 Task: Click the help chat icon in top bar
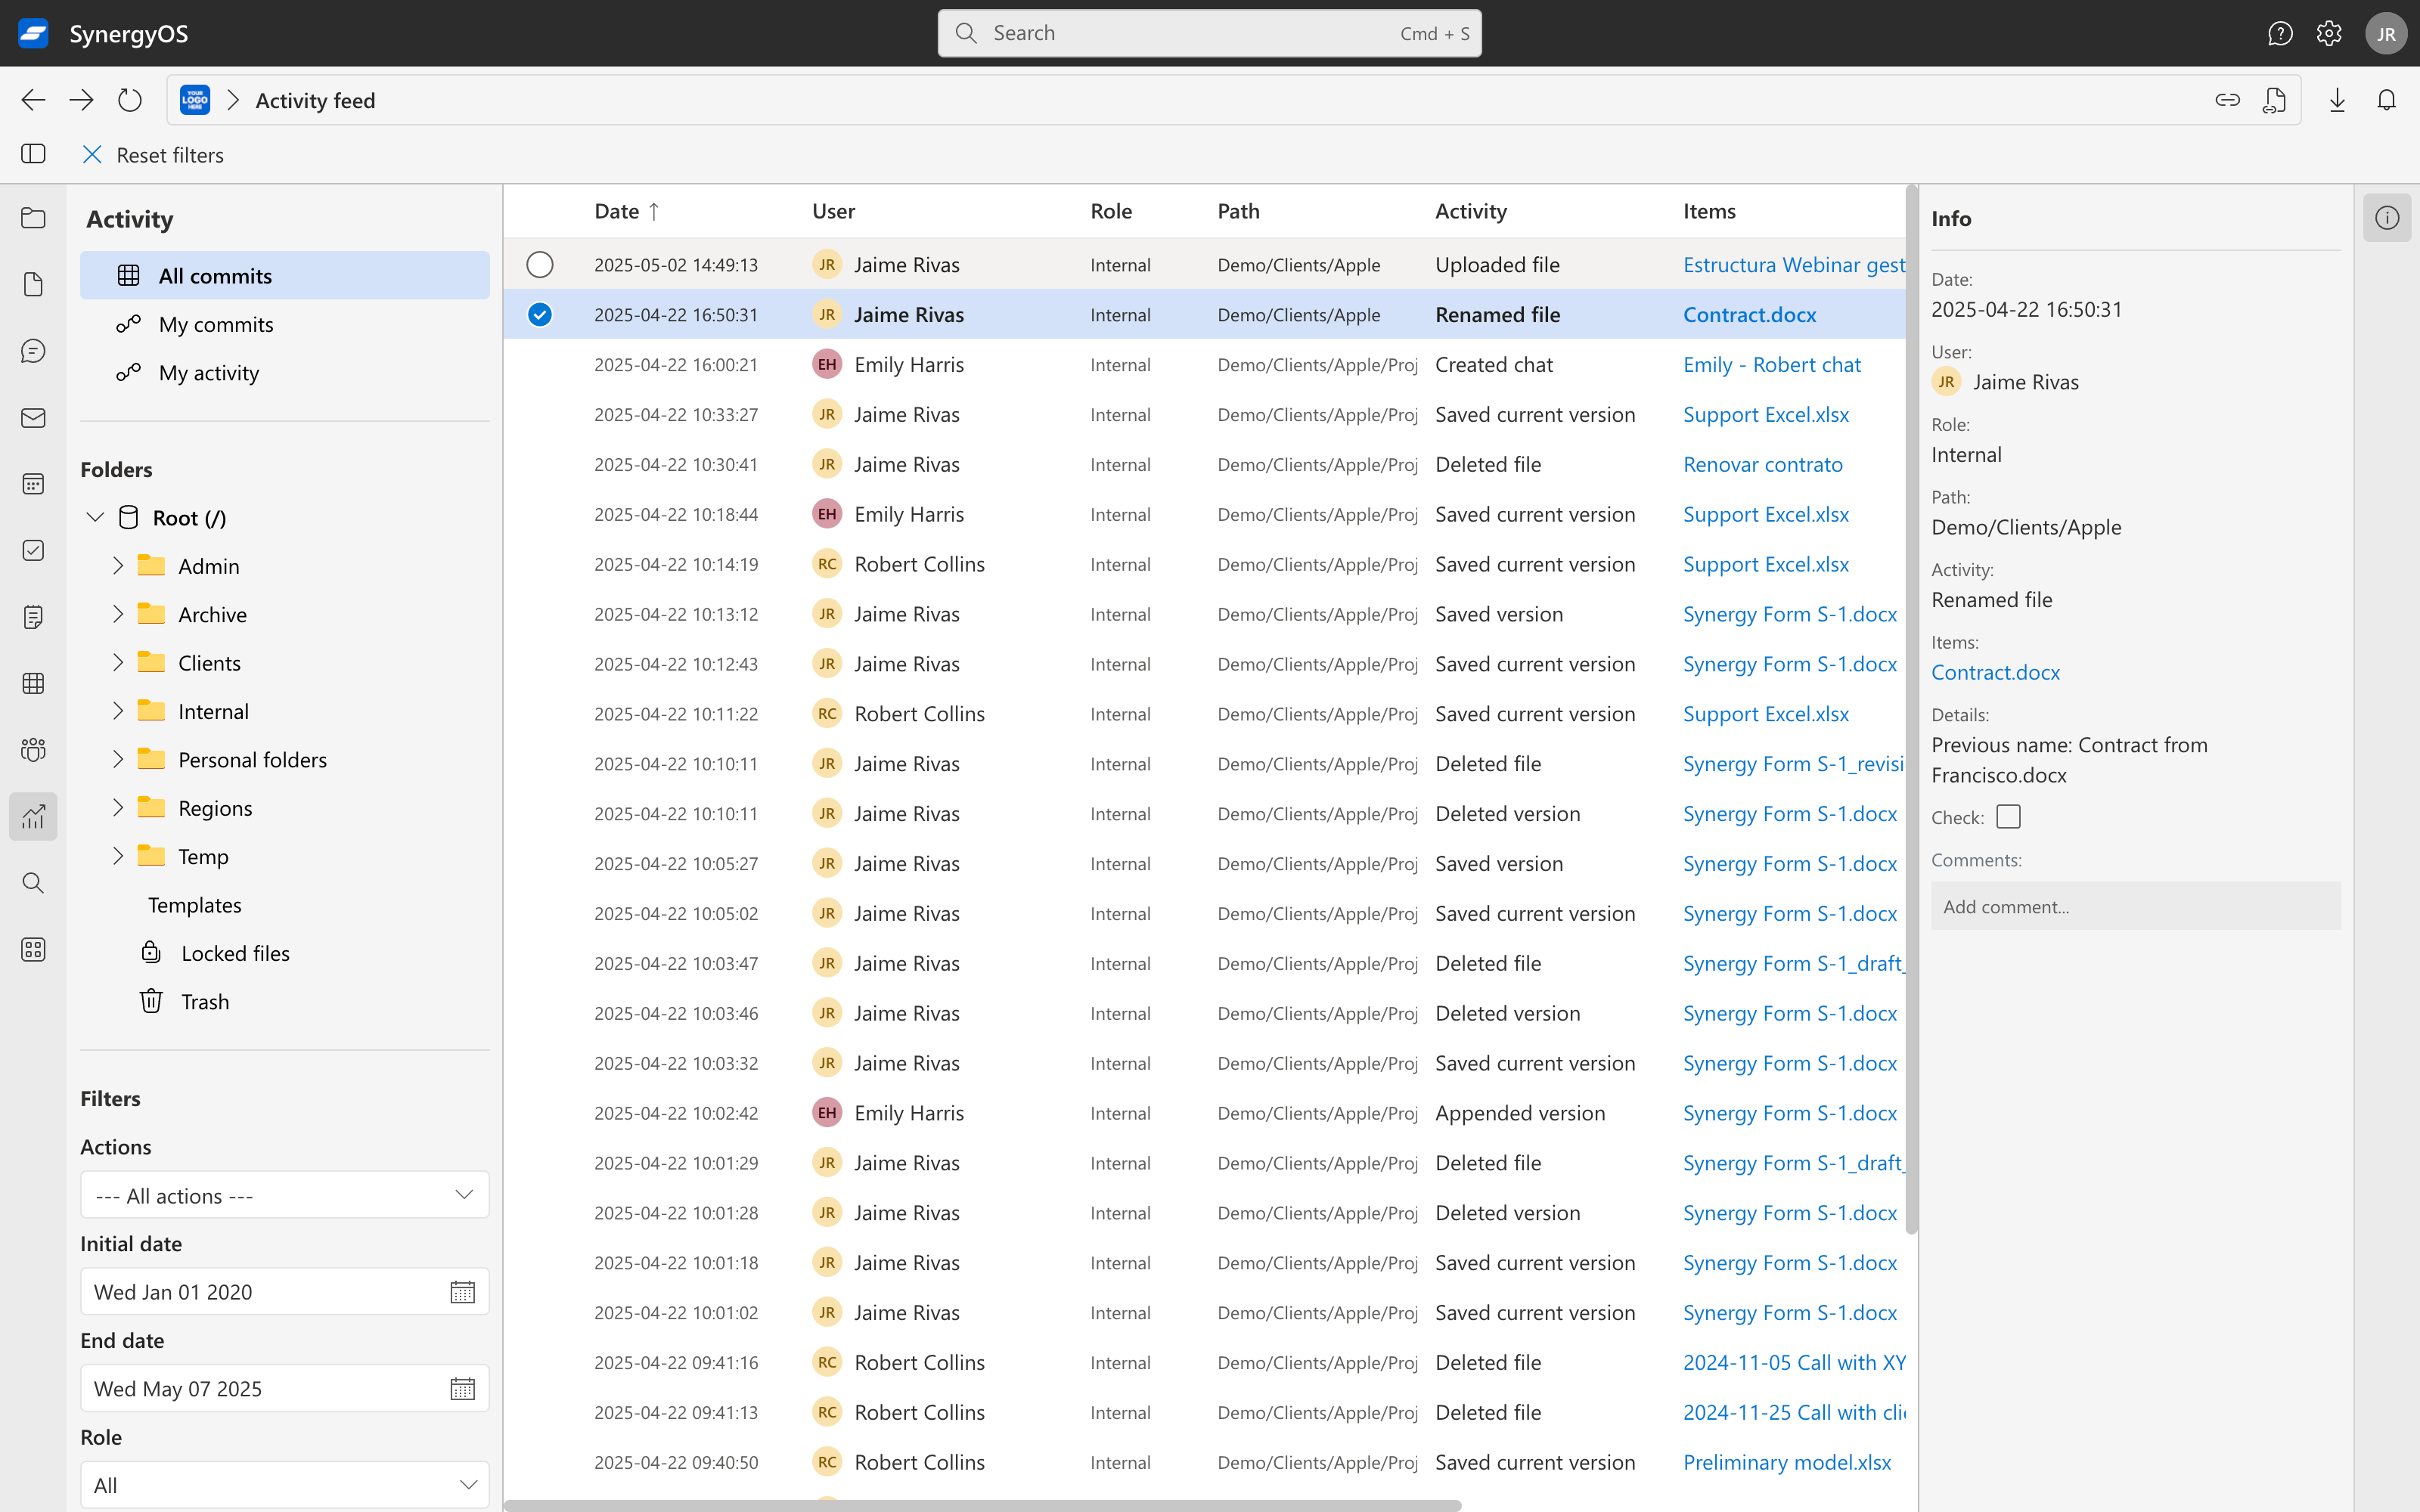tap(2280, 33)
